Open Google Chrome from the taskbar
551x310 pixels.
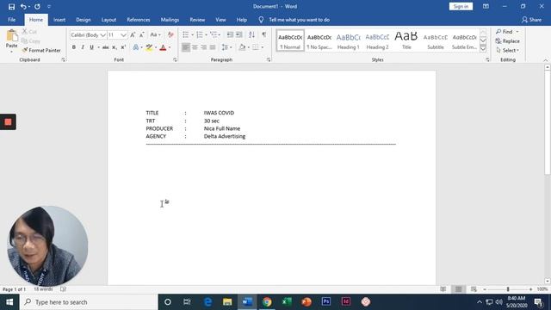(x=267, y=301)
